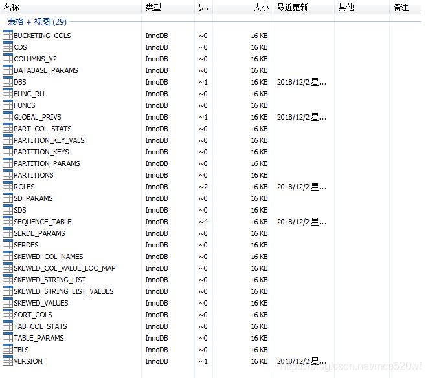Click the InnoDB type in SERDES row
The width and height of the screenshot is (428, 378).
tap(157, 245)
